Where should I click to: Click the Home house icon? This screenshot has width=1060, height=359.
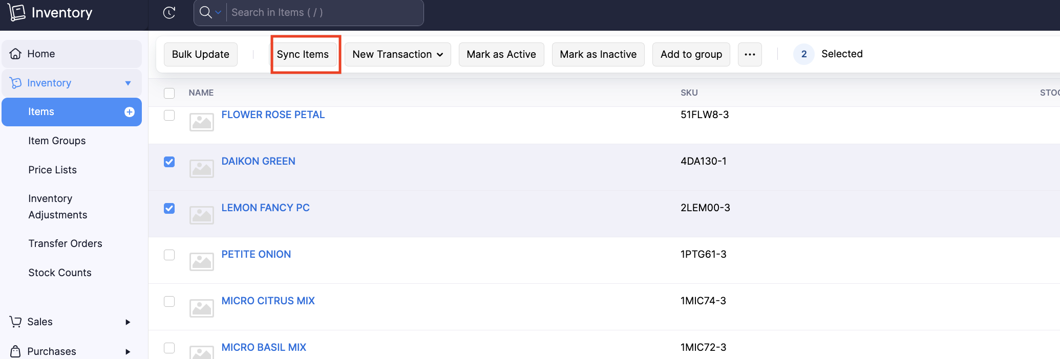pyautogui.click(x=15, y=54)
